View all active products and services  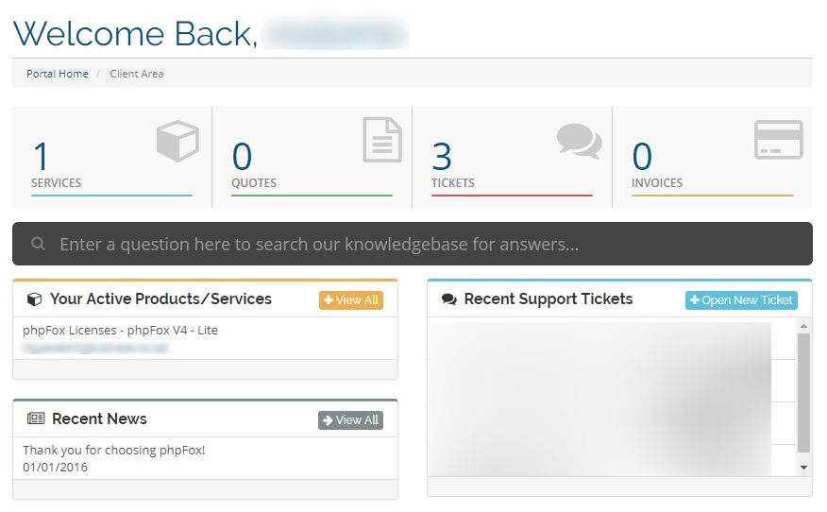pyautogui.click(x=350, y=300)
